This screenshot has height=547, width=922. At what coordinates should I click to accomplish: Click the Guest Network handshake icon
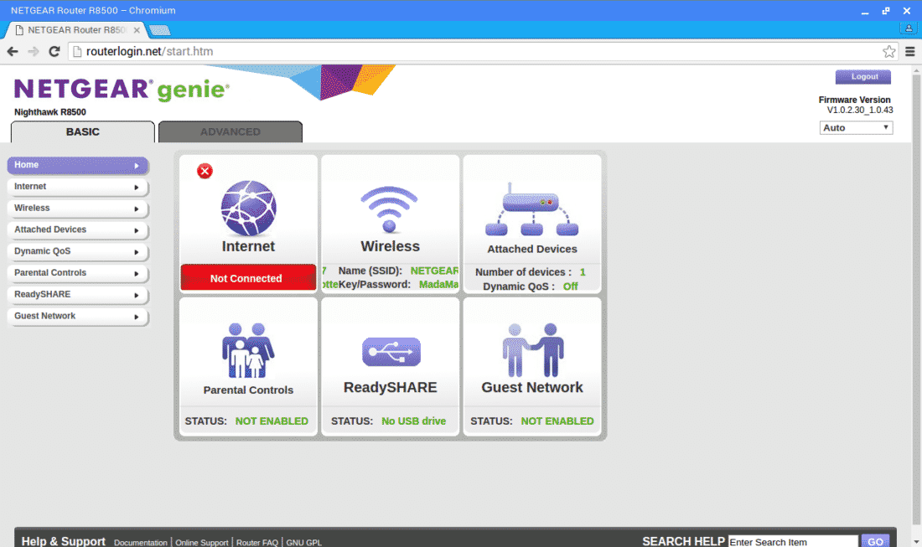533,349
